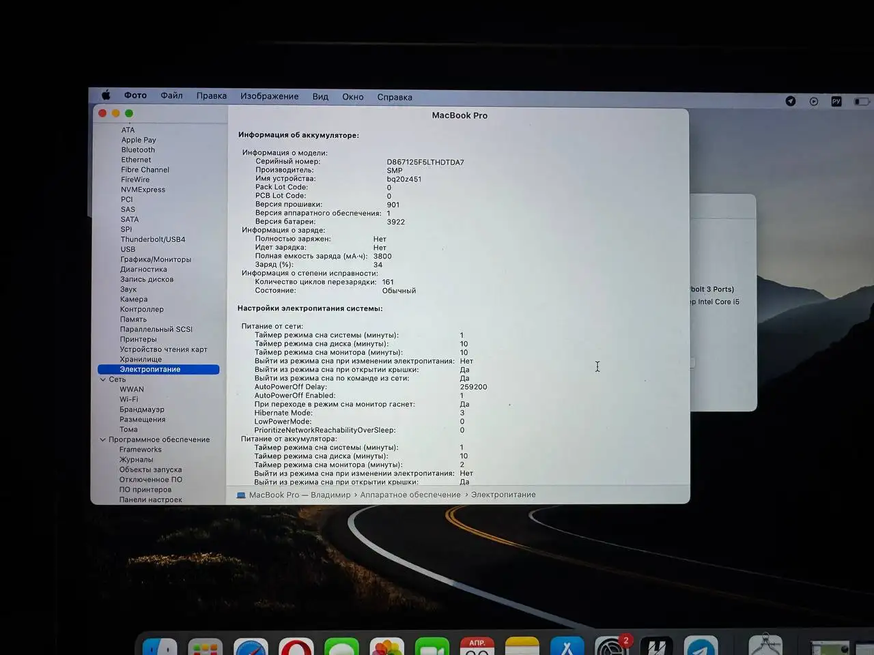This screenshot has width=874, height=655.
Task: Close the MacBook Pro window
Action: click(x=103, y=113)
